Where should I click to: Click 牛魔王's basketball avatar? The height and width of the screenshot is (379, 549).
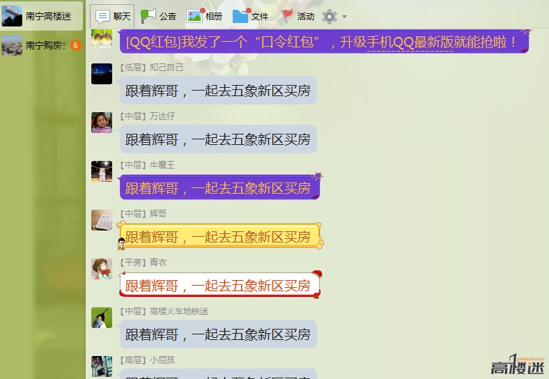102,171
